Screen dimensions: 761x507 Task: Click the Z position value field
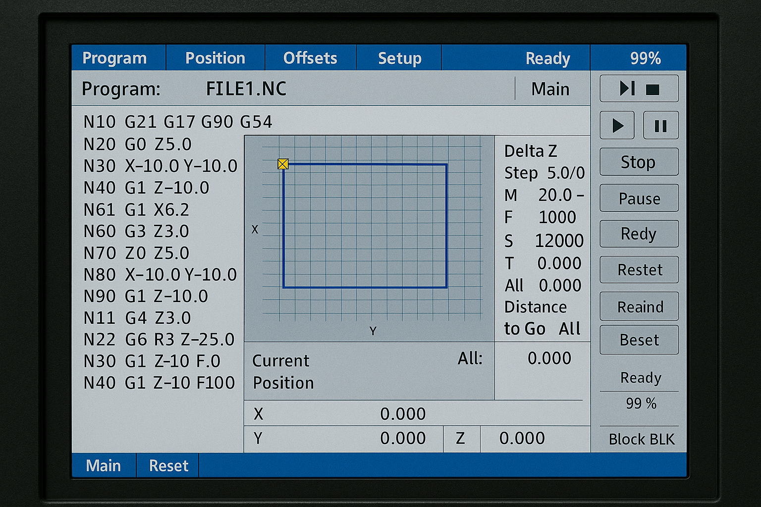(x=522, y=439)
